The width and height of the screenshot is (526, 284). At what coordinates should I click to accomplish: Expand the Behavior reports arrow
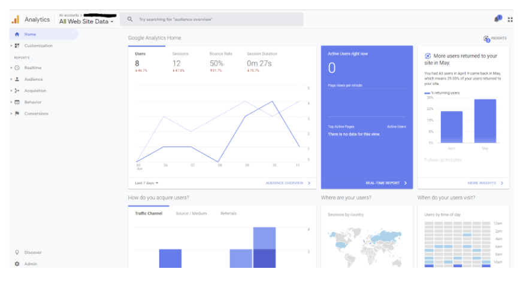11,102
